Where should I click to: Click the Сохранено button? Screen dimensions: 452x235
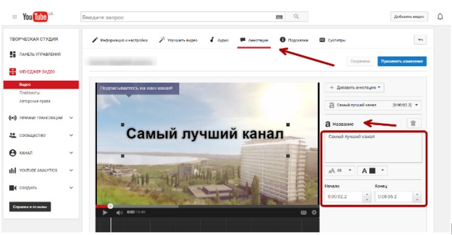coord(360,61)
